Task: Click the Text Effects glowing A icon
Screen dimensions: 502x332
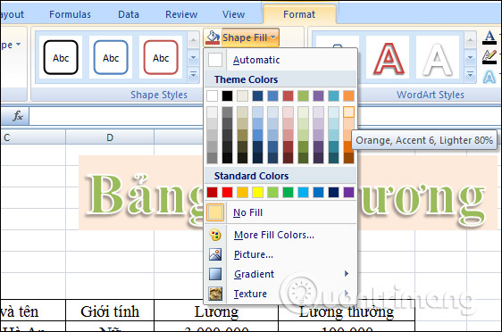Action: click(x=489, y=77)
